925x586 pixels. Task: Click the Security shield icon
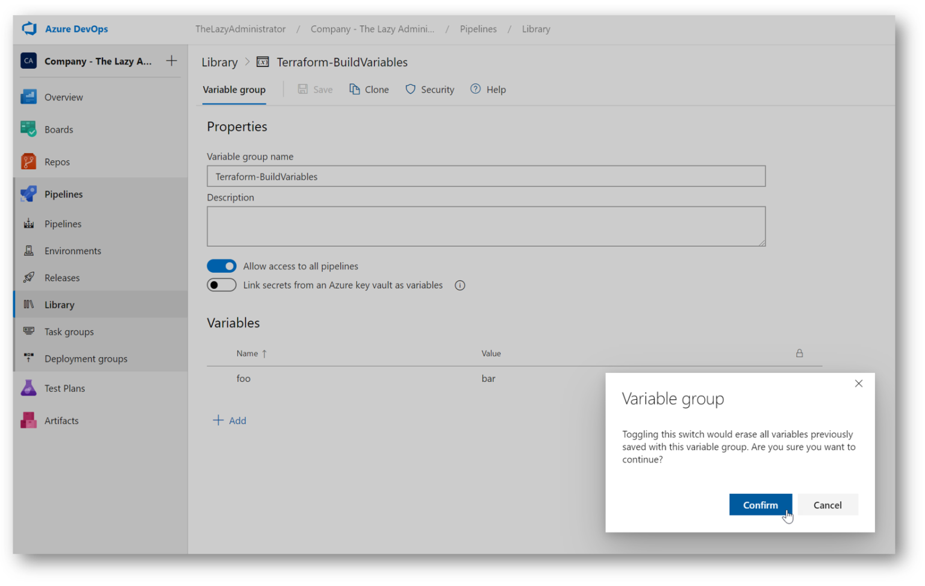410,89
